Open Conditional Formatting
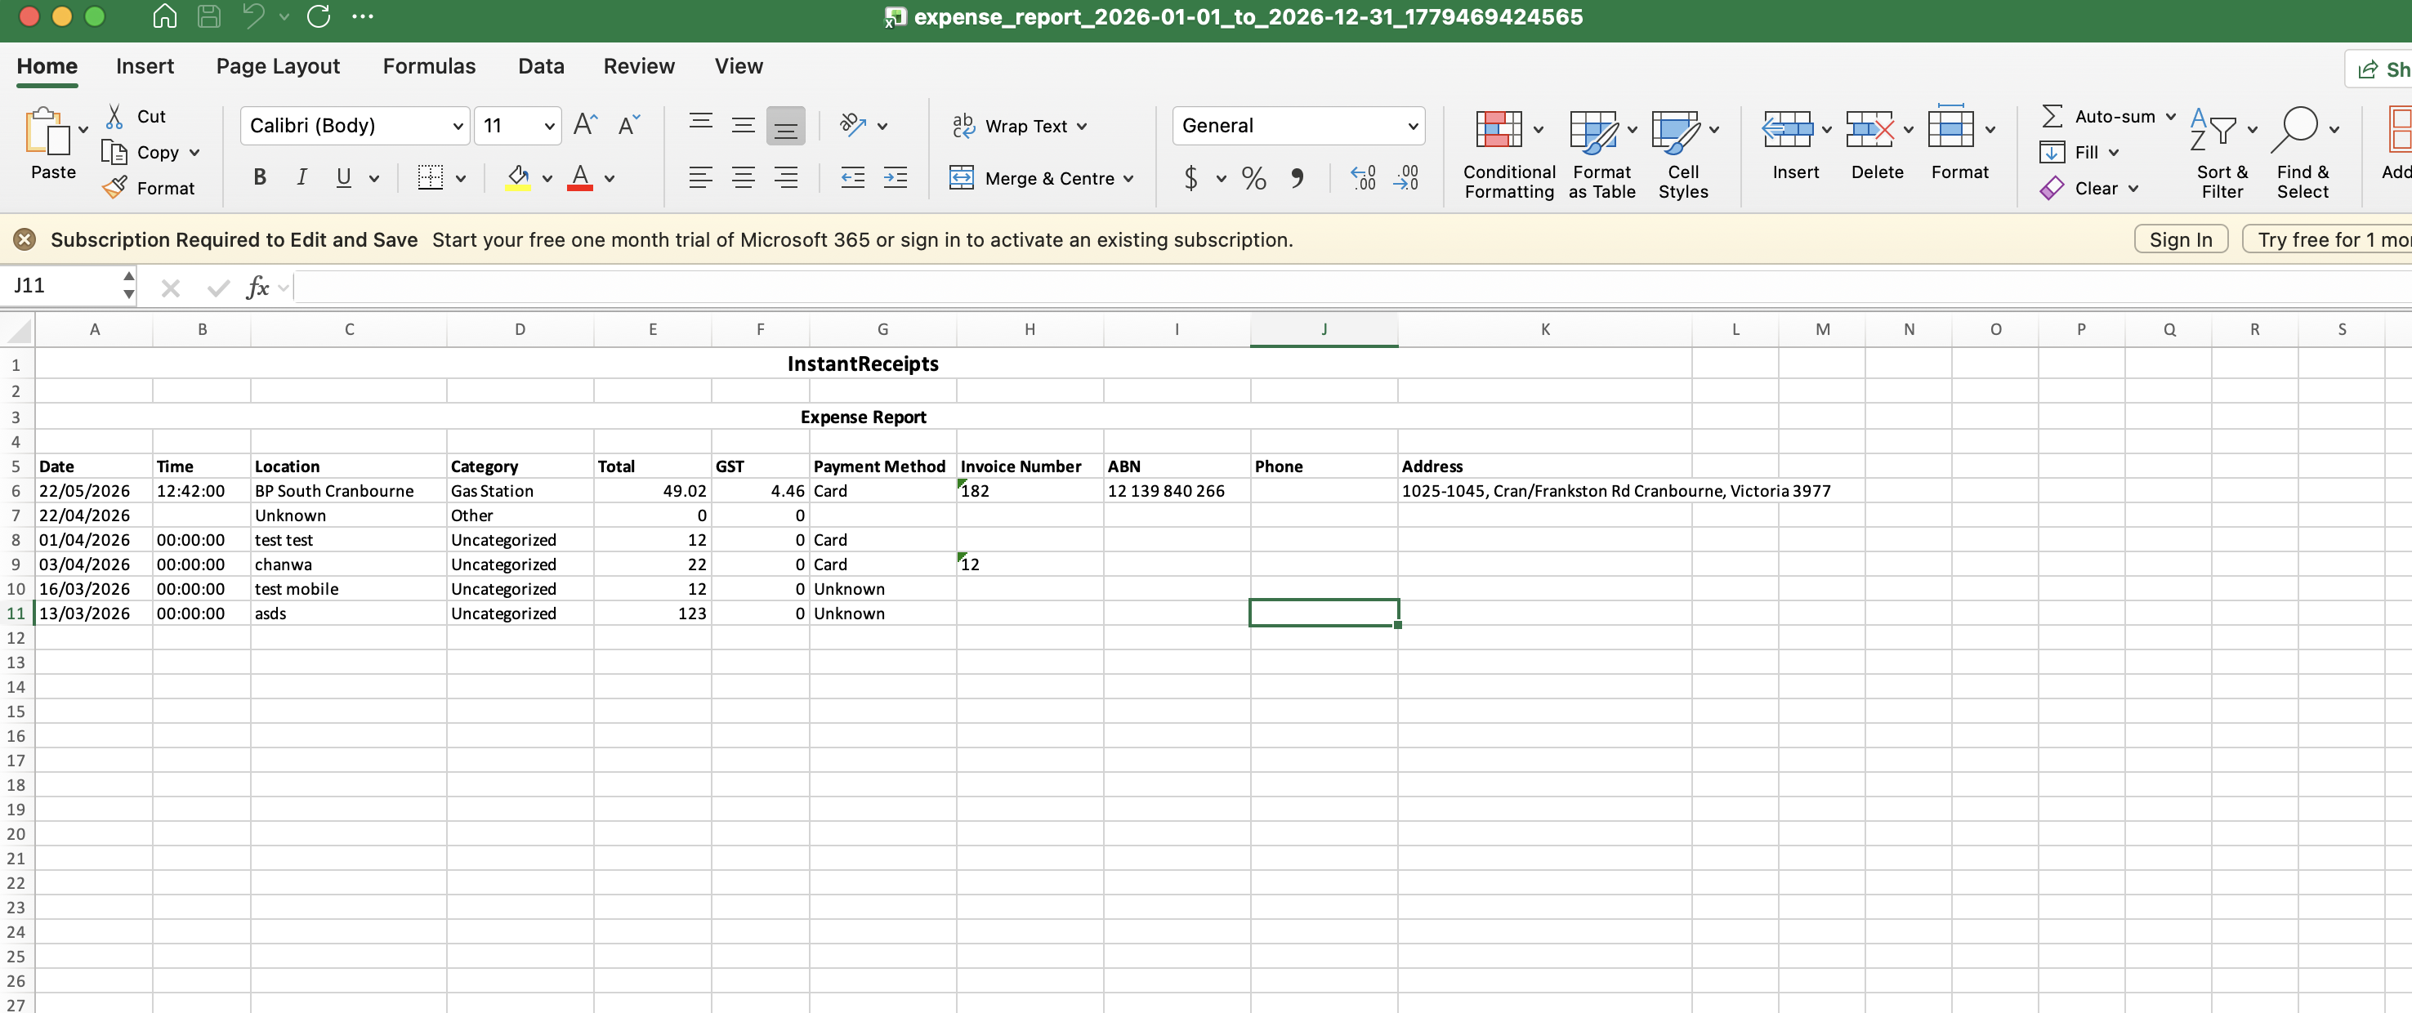This screenshot has width=2412, height=1013. 1509,154
